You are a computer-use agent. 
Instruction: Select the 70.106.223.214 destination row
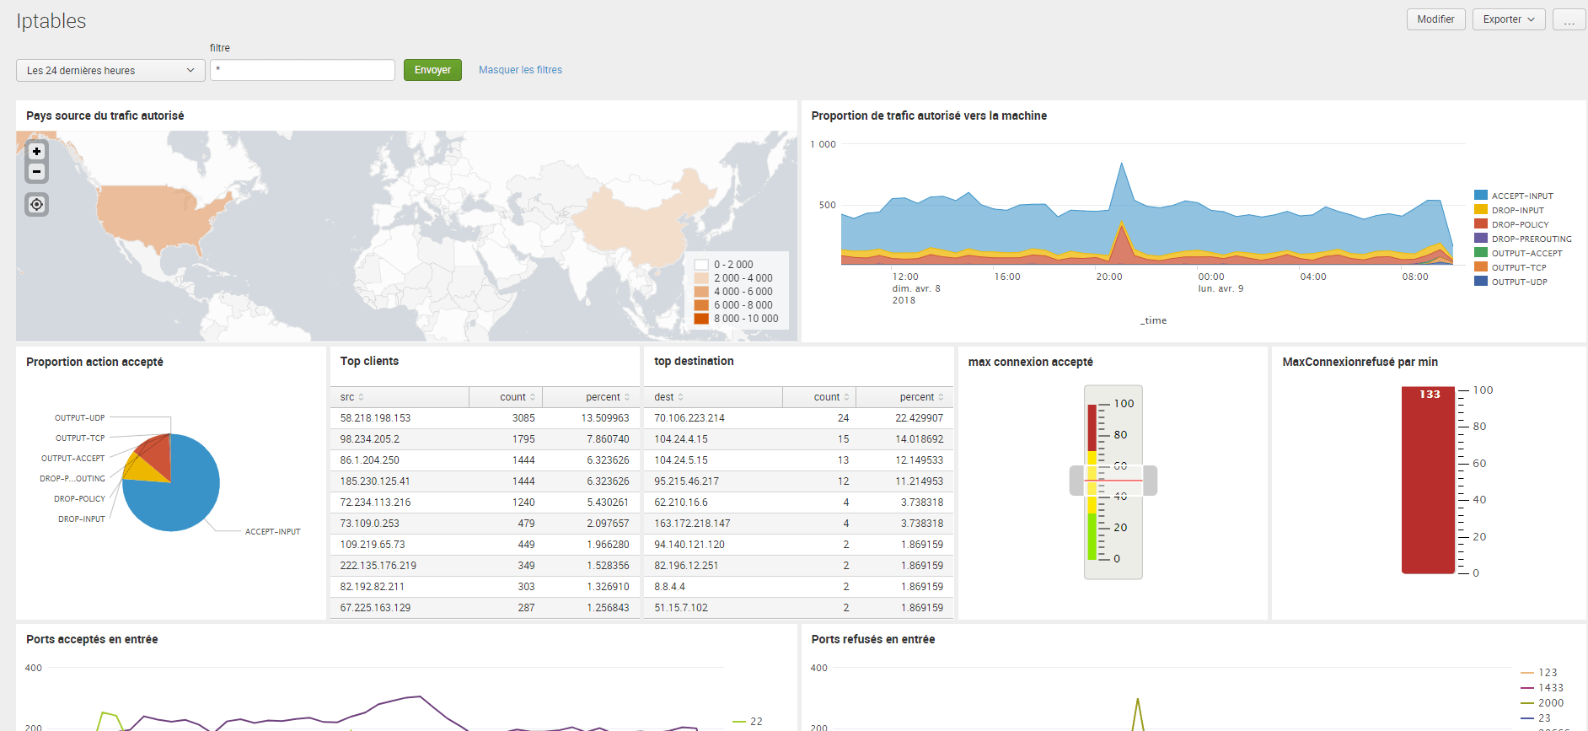pos(799,418)
